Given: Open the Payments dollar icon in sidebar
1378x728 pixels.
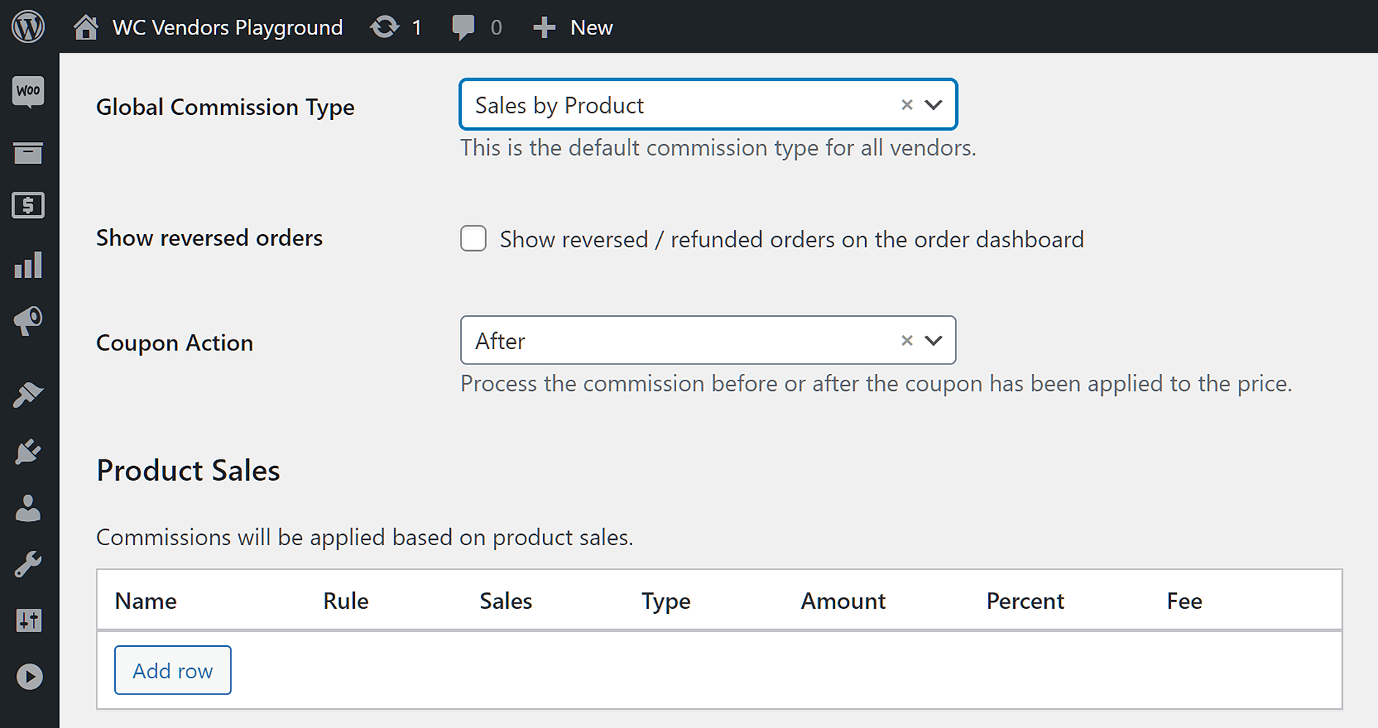Looking at the screenshot, I should 29,206.
